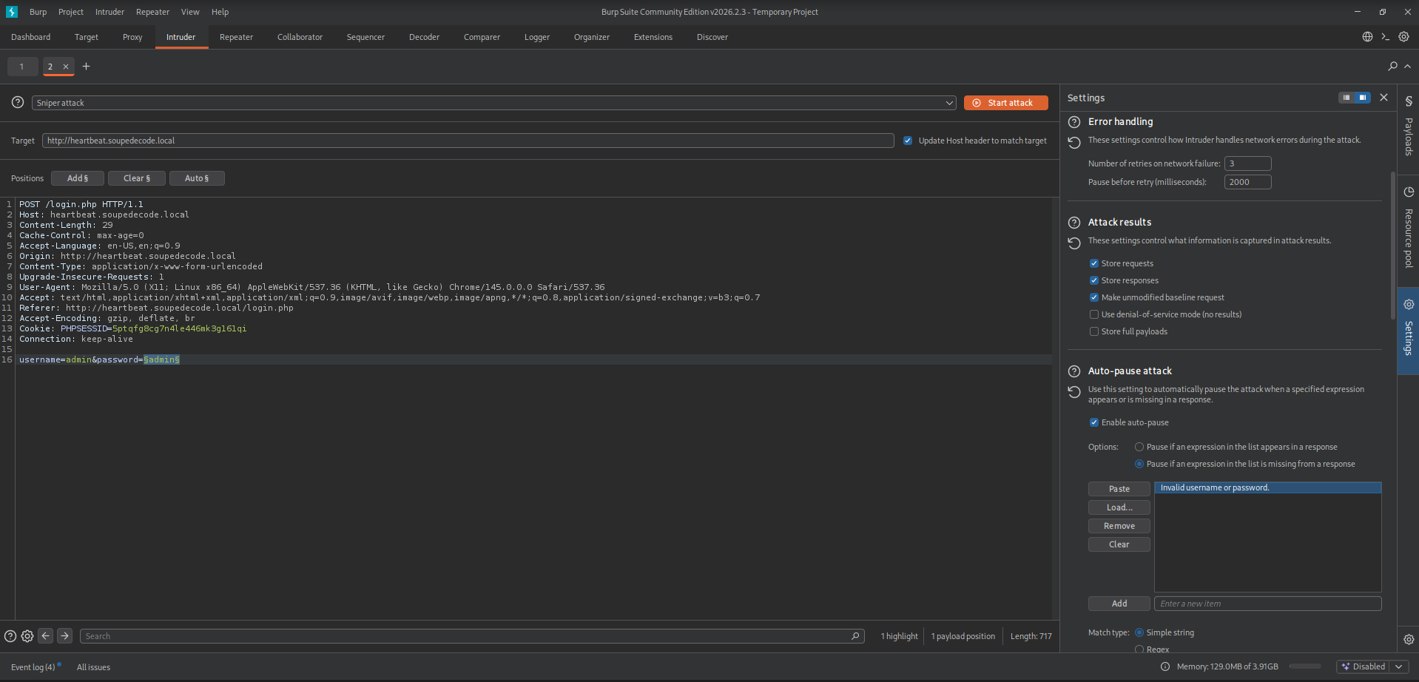Click the gear icon at the bottom of the side bar
This screenshot has width=1419, height=682.
pos(1409,639)
